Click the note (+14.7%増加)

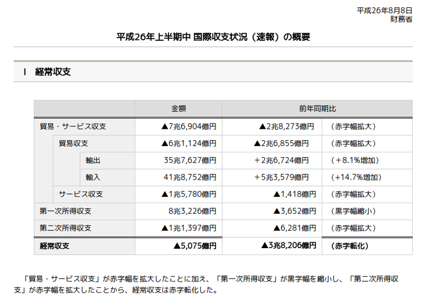(x=356, y=177)
